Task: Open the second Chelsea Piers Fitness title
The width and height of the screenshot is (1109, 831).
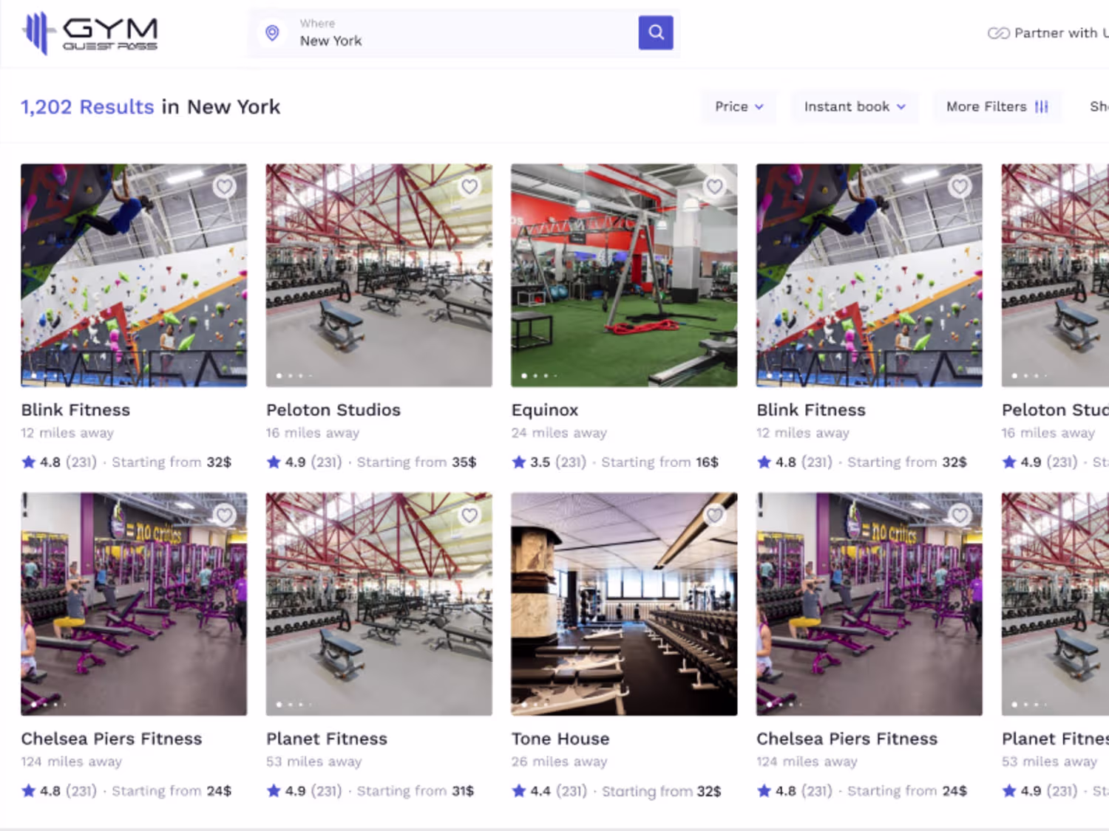Action: tap(847, 739)
